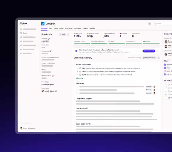Open the Internal file icon under Files
This screenshot has width=172, height=152.
tap(165, 74)
